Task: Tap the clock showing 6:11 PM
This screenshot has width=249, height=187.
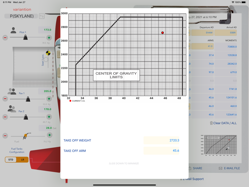Action: pos(7,2)
